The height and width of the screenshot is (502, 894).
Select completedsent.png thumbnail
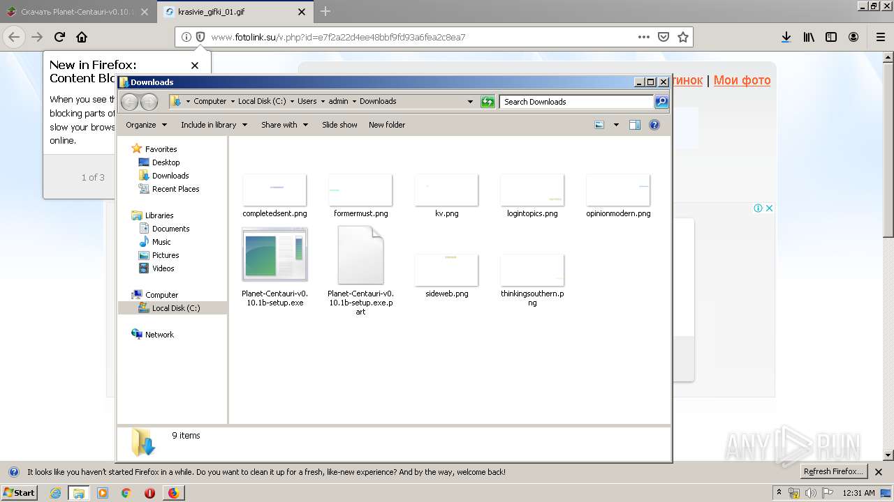click(x=274, y=190)
